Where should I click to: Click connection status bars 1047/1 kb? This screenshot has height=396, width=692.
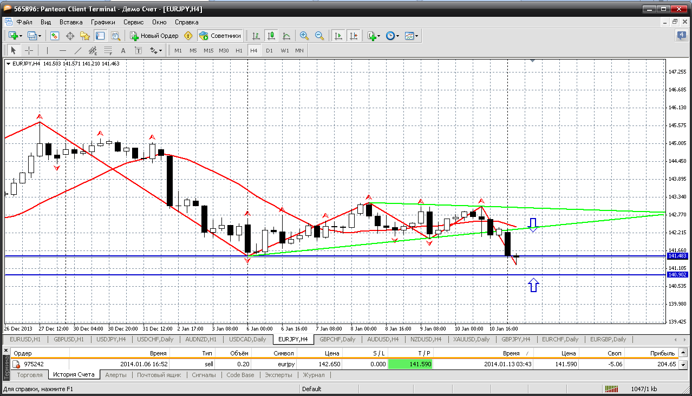pyautogui.click(x=632, y=389)
